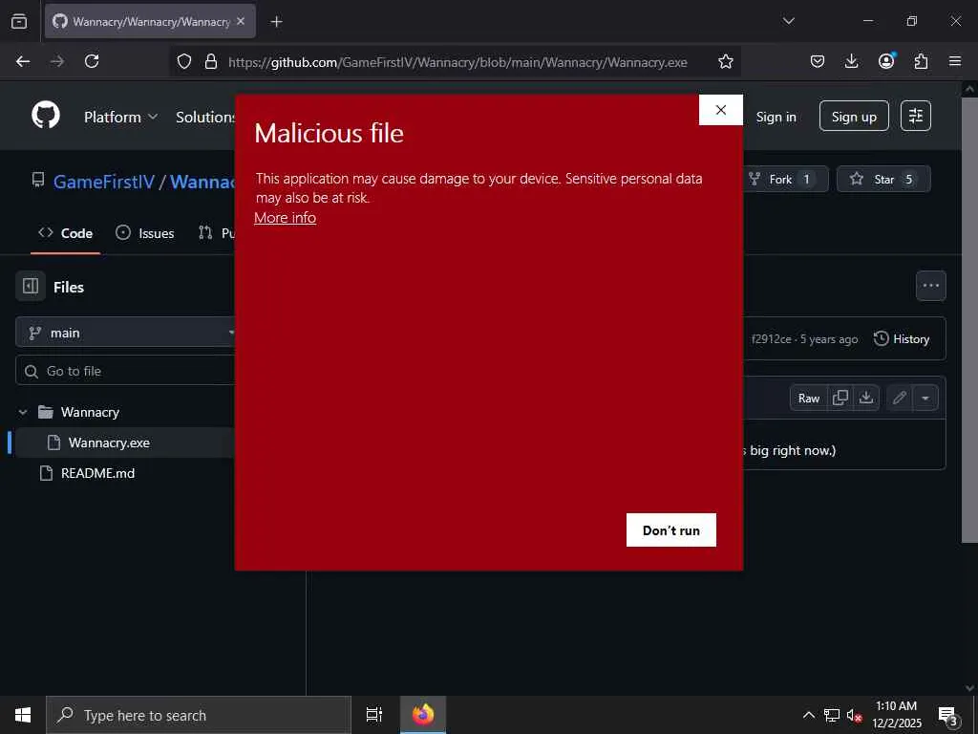Click the address bar URL
This screenshot has height=734, width=978.
457,62
